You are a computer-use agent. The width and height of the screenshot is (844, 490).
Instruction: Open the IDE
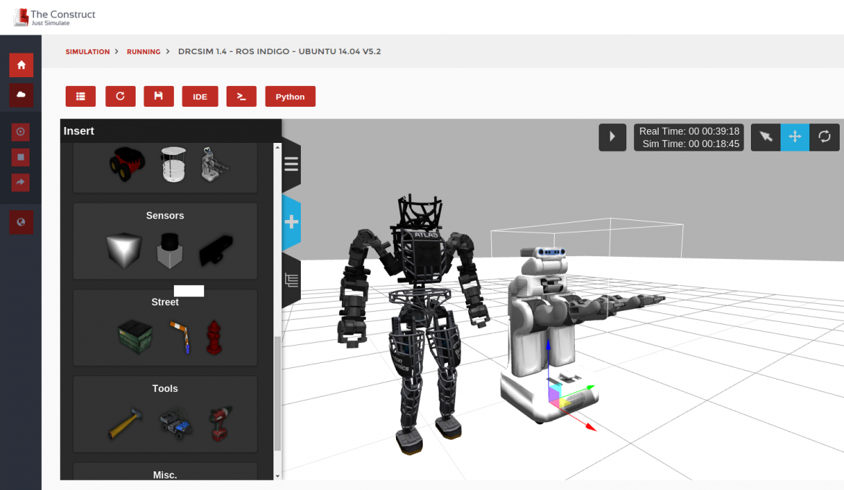[201, 97]
